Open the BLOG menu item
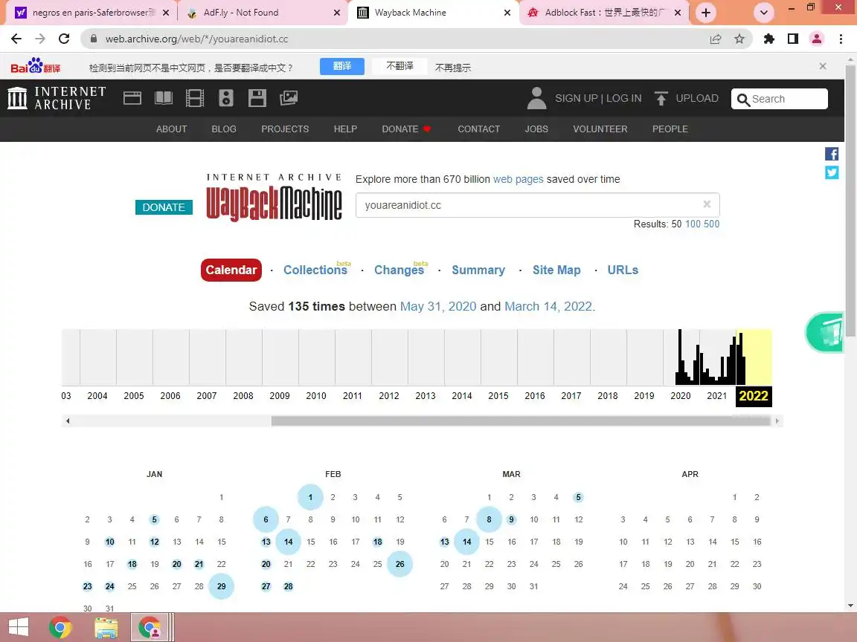Screen dimensions: 857x642 tap(223, 129)
